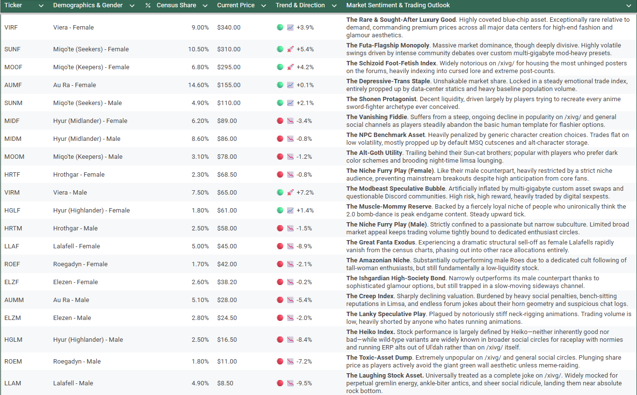Click the Trend & Direction header label
637x395 pixels.
300,5
